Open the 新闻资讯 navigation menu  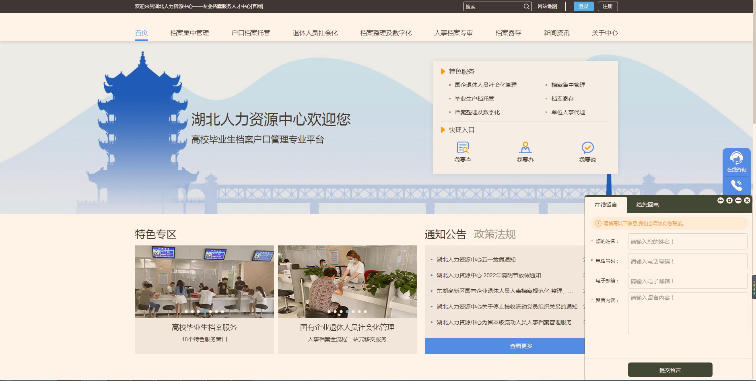tap(556, 33)
